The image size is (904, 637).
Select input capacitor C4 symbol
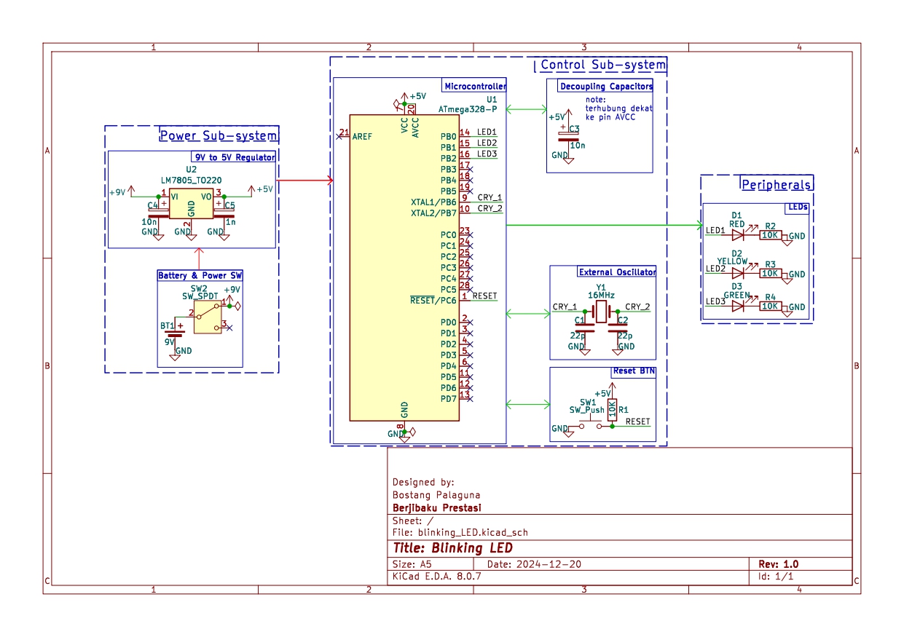[x=157, y=214]
